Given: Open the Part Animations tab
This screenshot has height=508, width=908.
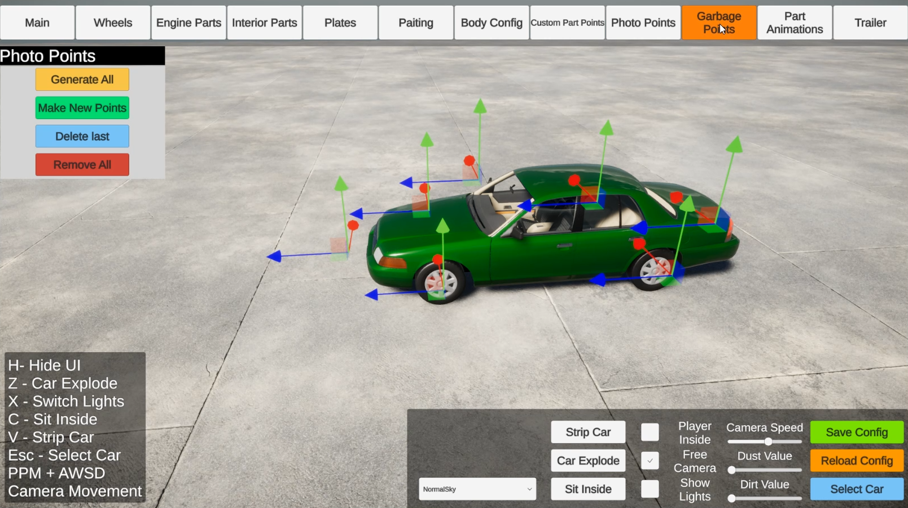Looking at the screenshot, I should (x=795, y=23).
